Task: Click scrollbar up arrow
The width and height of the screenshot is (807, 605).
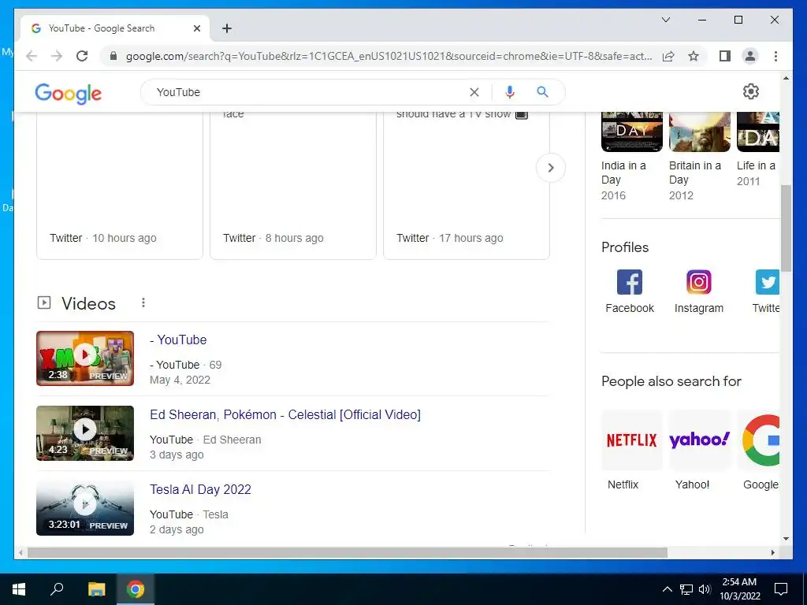Action: click(x=786, y=78)
